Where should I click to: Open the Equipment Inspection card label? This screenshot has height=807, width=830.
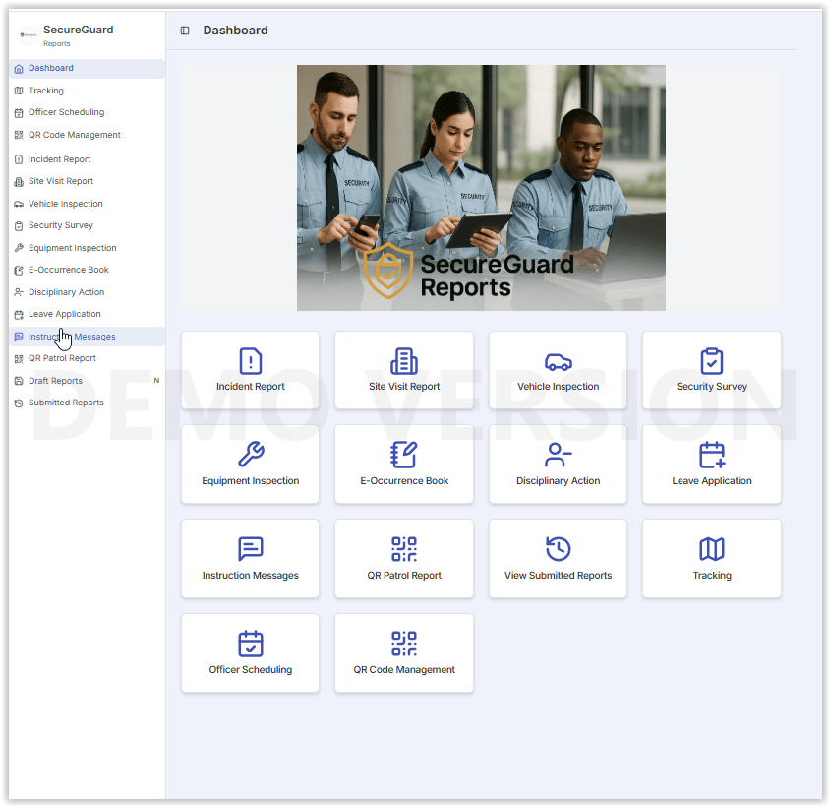click(x=251, y=480)
